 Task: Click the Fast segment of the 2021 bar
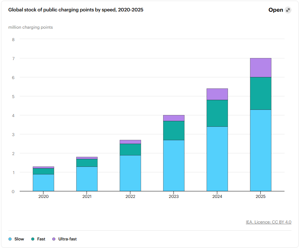tap(87, 163)
